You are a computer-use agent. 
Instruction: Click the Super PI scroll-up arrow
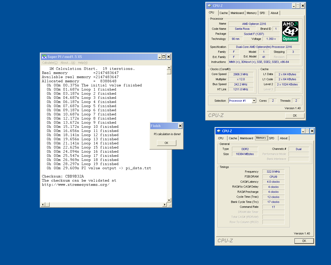[x=169, y=68]
